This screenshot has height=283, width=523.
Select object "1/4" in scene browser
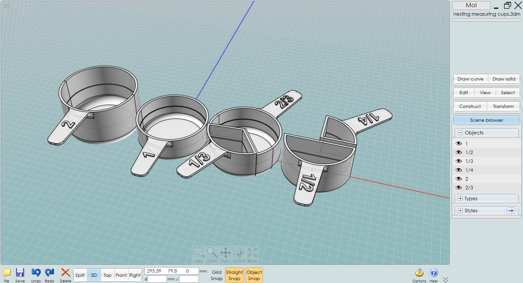(469, 170)
